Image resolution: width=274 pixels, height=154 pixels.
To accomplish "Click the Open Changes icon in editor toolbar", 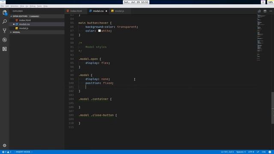I will pyautogui.click(x=259, y=11).
